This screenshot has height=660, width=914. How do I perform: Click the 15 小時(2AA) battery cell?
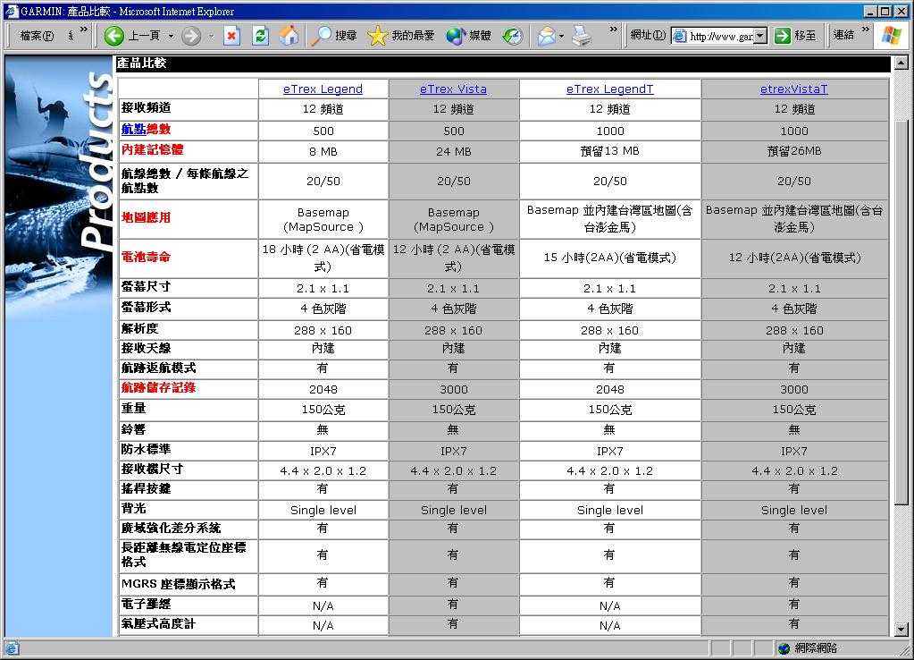point(609,258)
